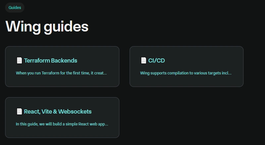This screenshot has width=265, height=145.
Task: Click the 'In this guide, we will build' description
Action: click(x=62, y=124)
